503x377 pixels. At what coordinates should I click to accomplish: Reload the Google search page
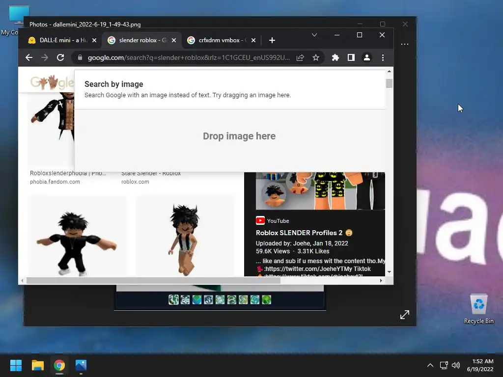60,58
